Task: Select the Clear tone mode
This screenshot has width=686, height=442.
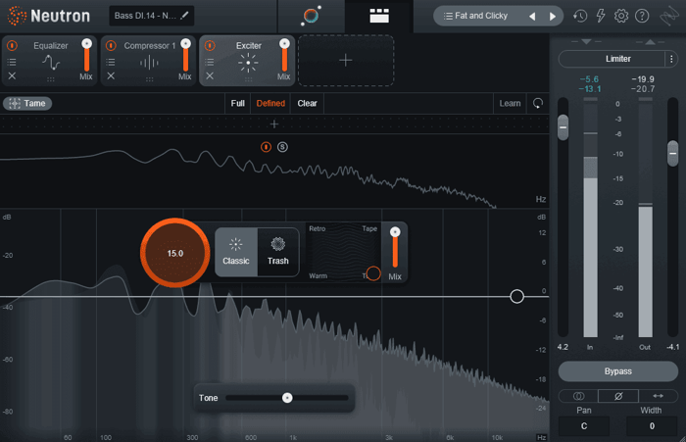Action: 307,103
